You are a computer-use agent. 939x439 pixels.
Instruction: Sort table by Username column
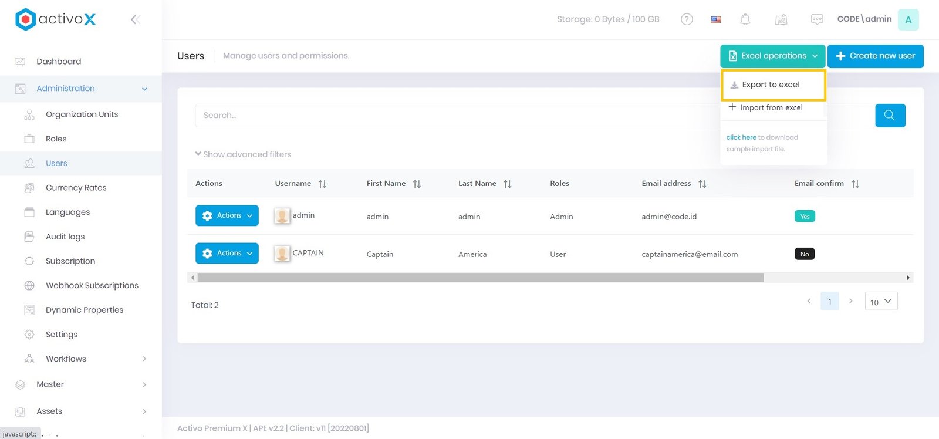click(322, 184)
